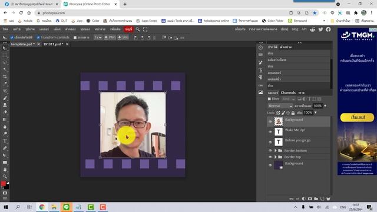377x212 pixels.
Task: Expand the Border bottom folder
Action: [x=276, y=151]
